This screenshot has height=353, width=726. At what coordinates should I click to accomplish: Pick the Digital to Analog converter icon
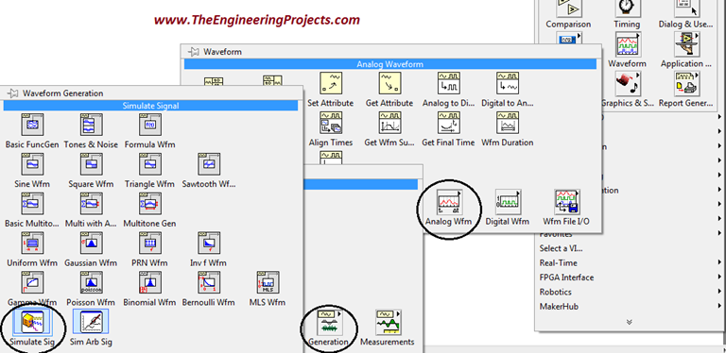pos(508,83)
